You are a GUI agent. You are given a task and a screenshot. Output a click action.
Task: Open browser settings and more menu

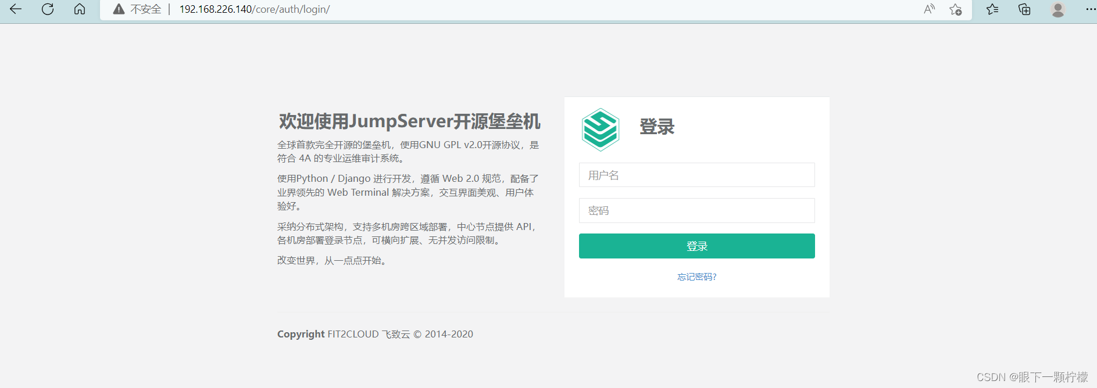tap(1091, 9)
